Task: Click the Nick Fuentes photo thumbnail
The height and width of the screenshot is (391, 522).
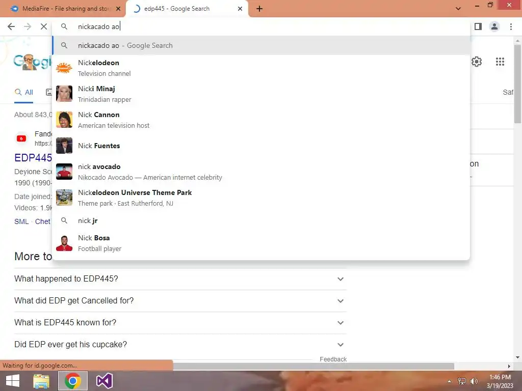Action: coord(64,146)
